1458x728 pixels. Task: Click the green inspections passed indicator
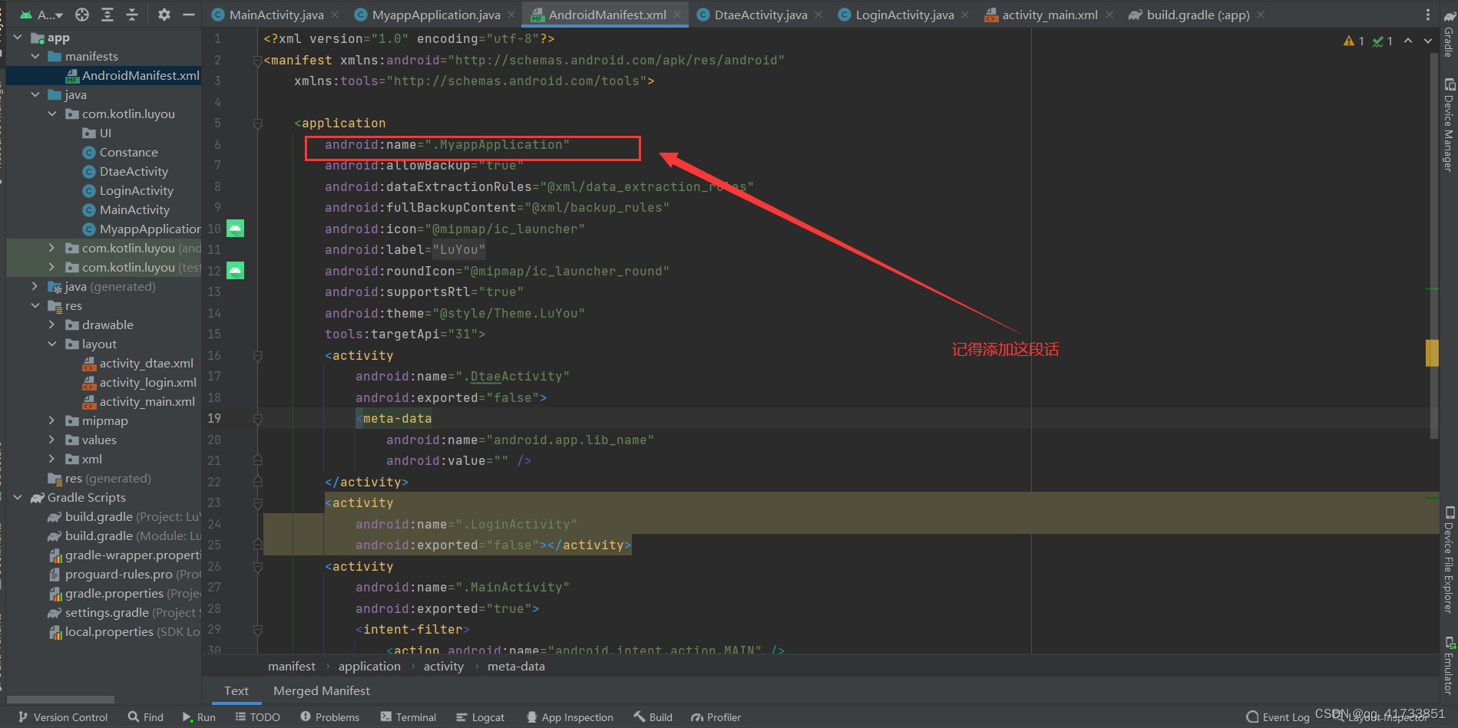click(x=1380, y=40)
